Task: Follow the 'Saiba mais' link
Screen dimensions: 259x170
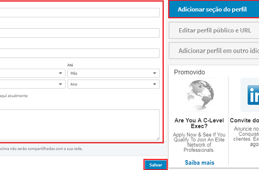Action: click(x=199, y=162)
